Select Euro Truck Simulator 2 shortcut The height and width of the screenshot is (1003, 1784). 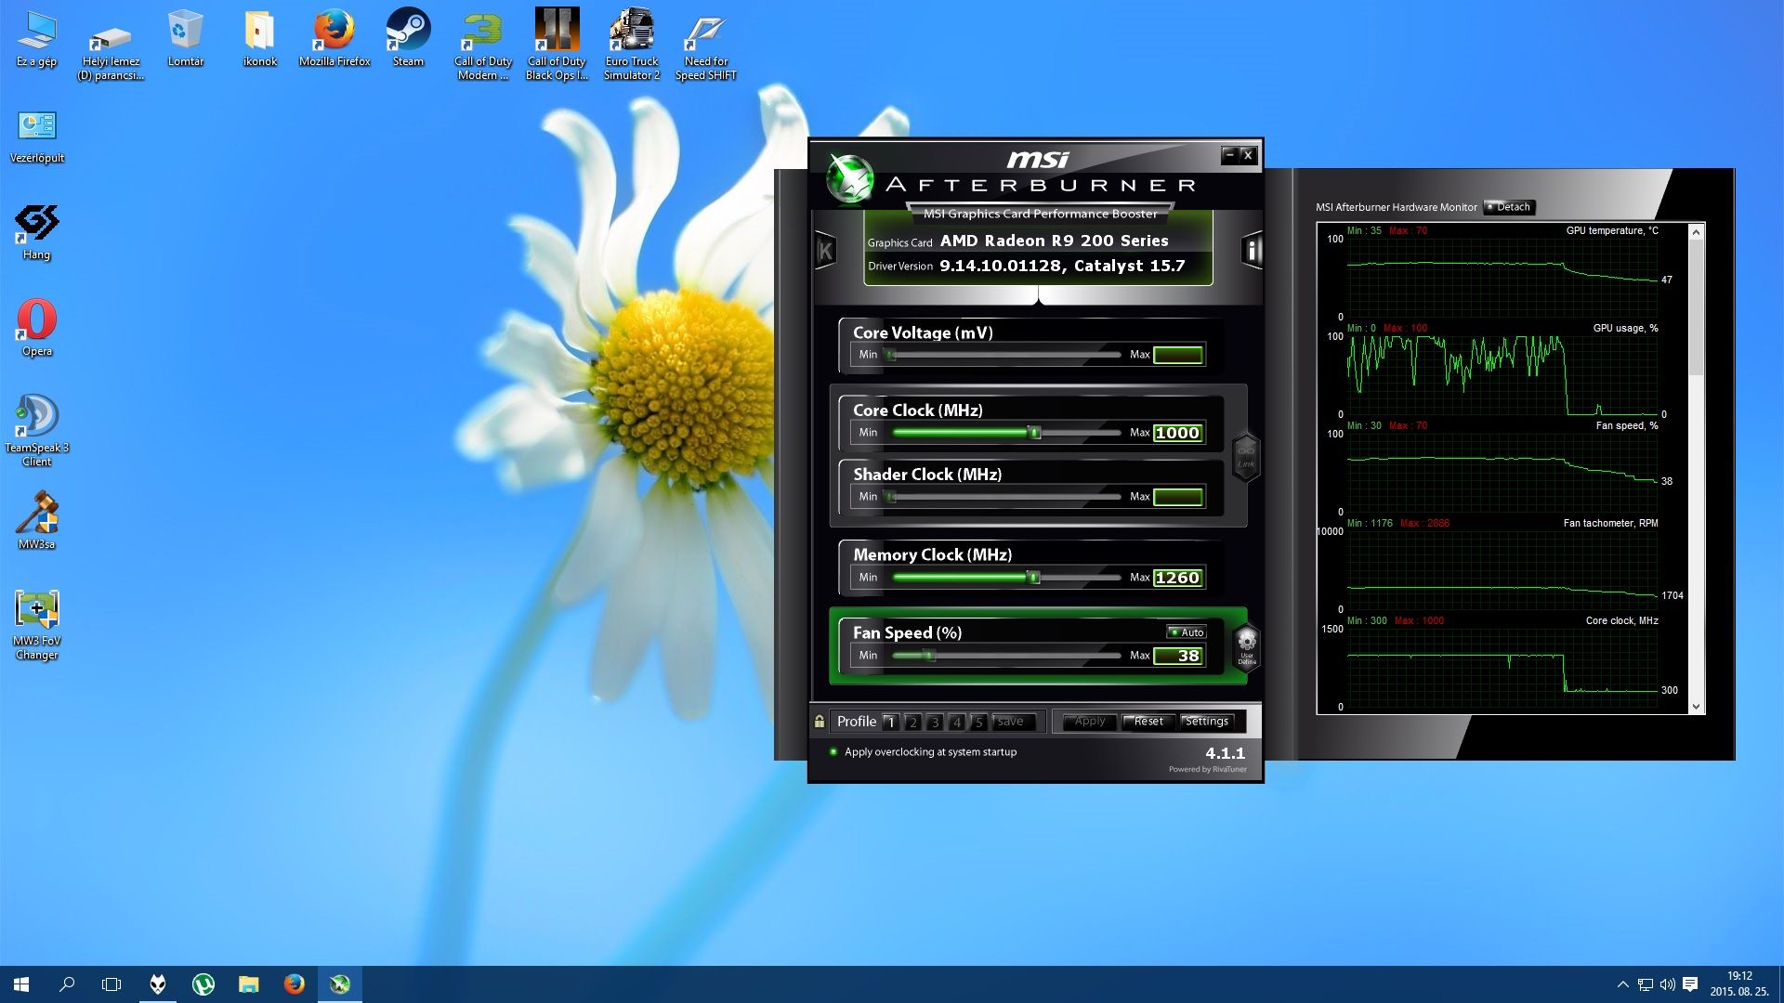(631, 45)
